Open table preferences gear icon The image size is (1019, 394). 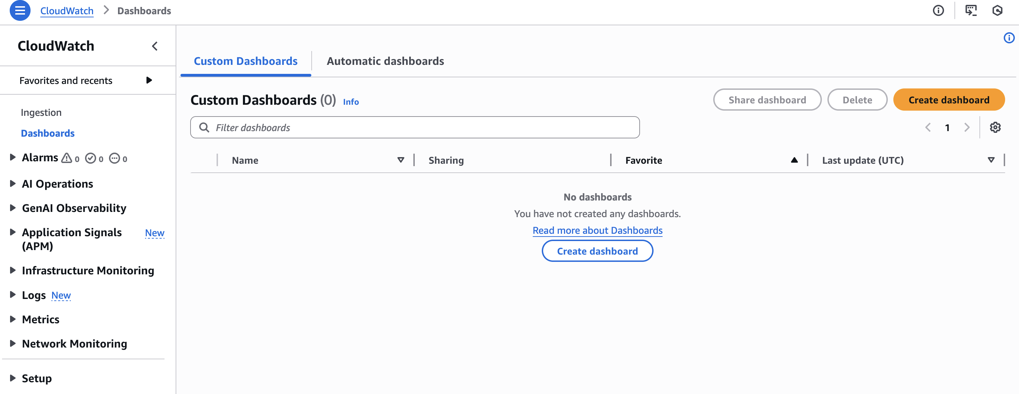click(995, 128)
